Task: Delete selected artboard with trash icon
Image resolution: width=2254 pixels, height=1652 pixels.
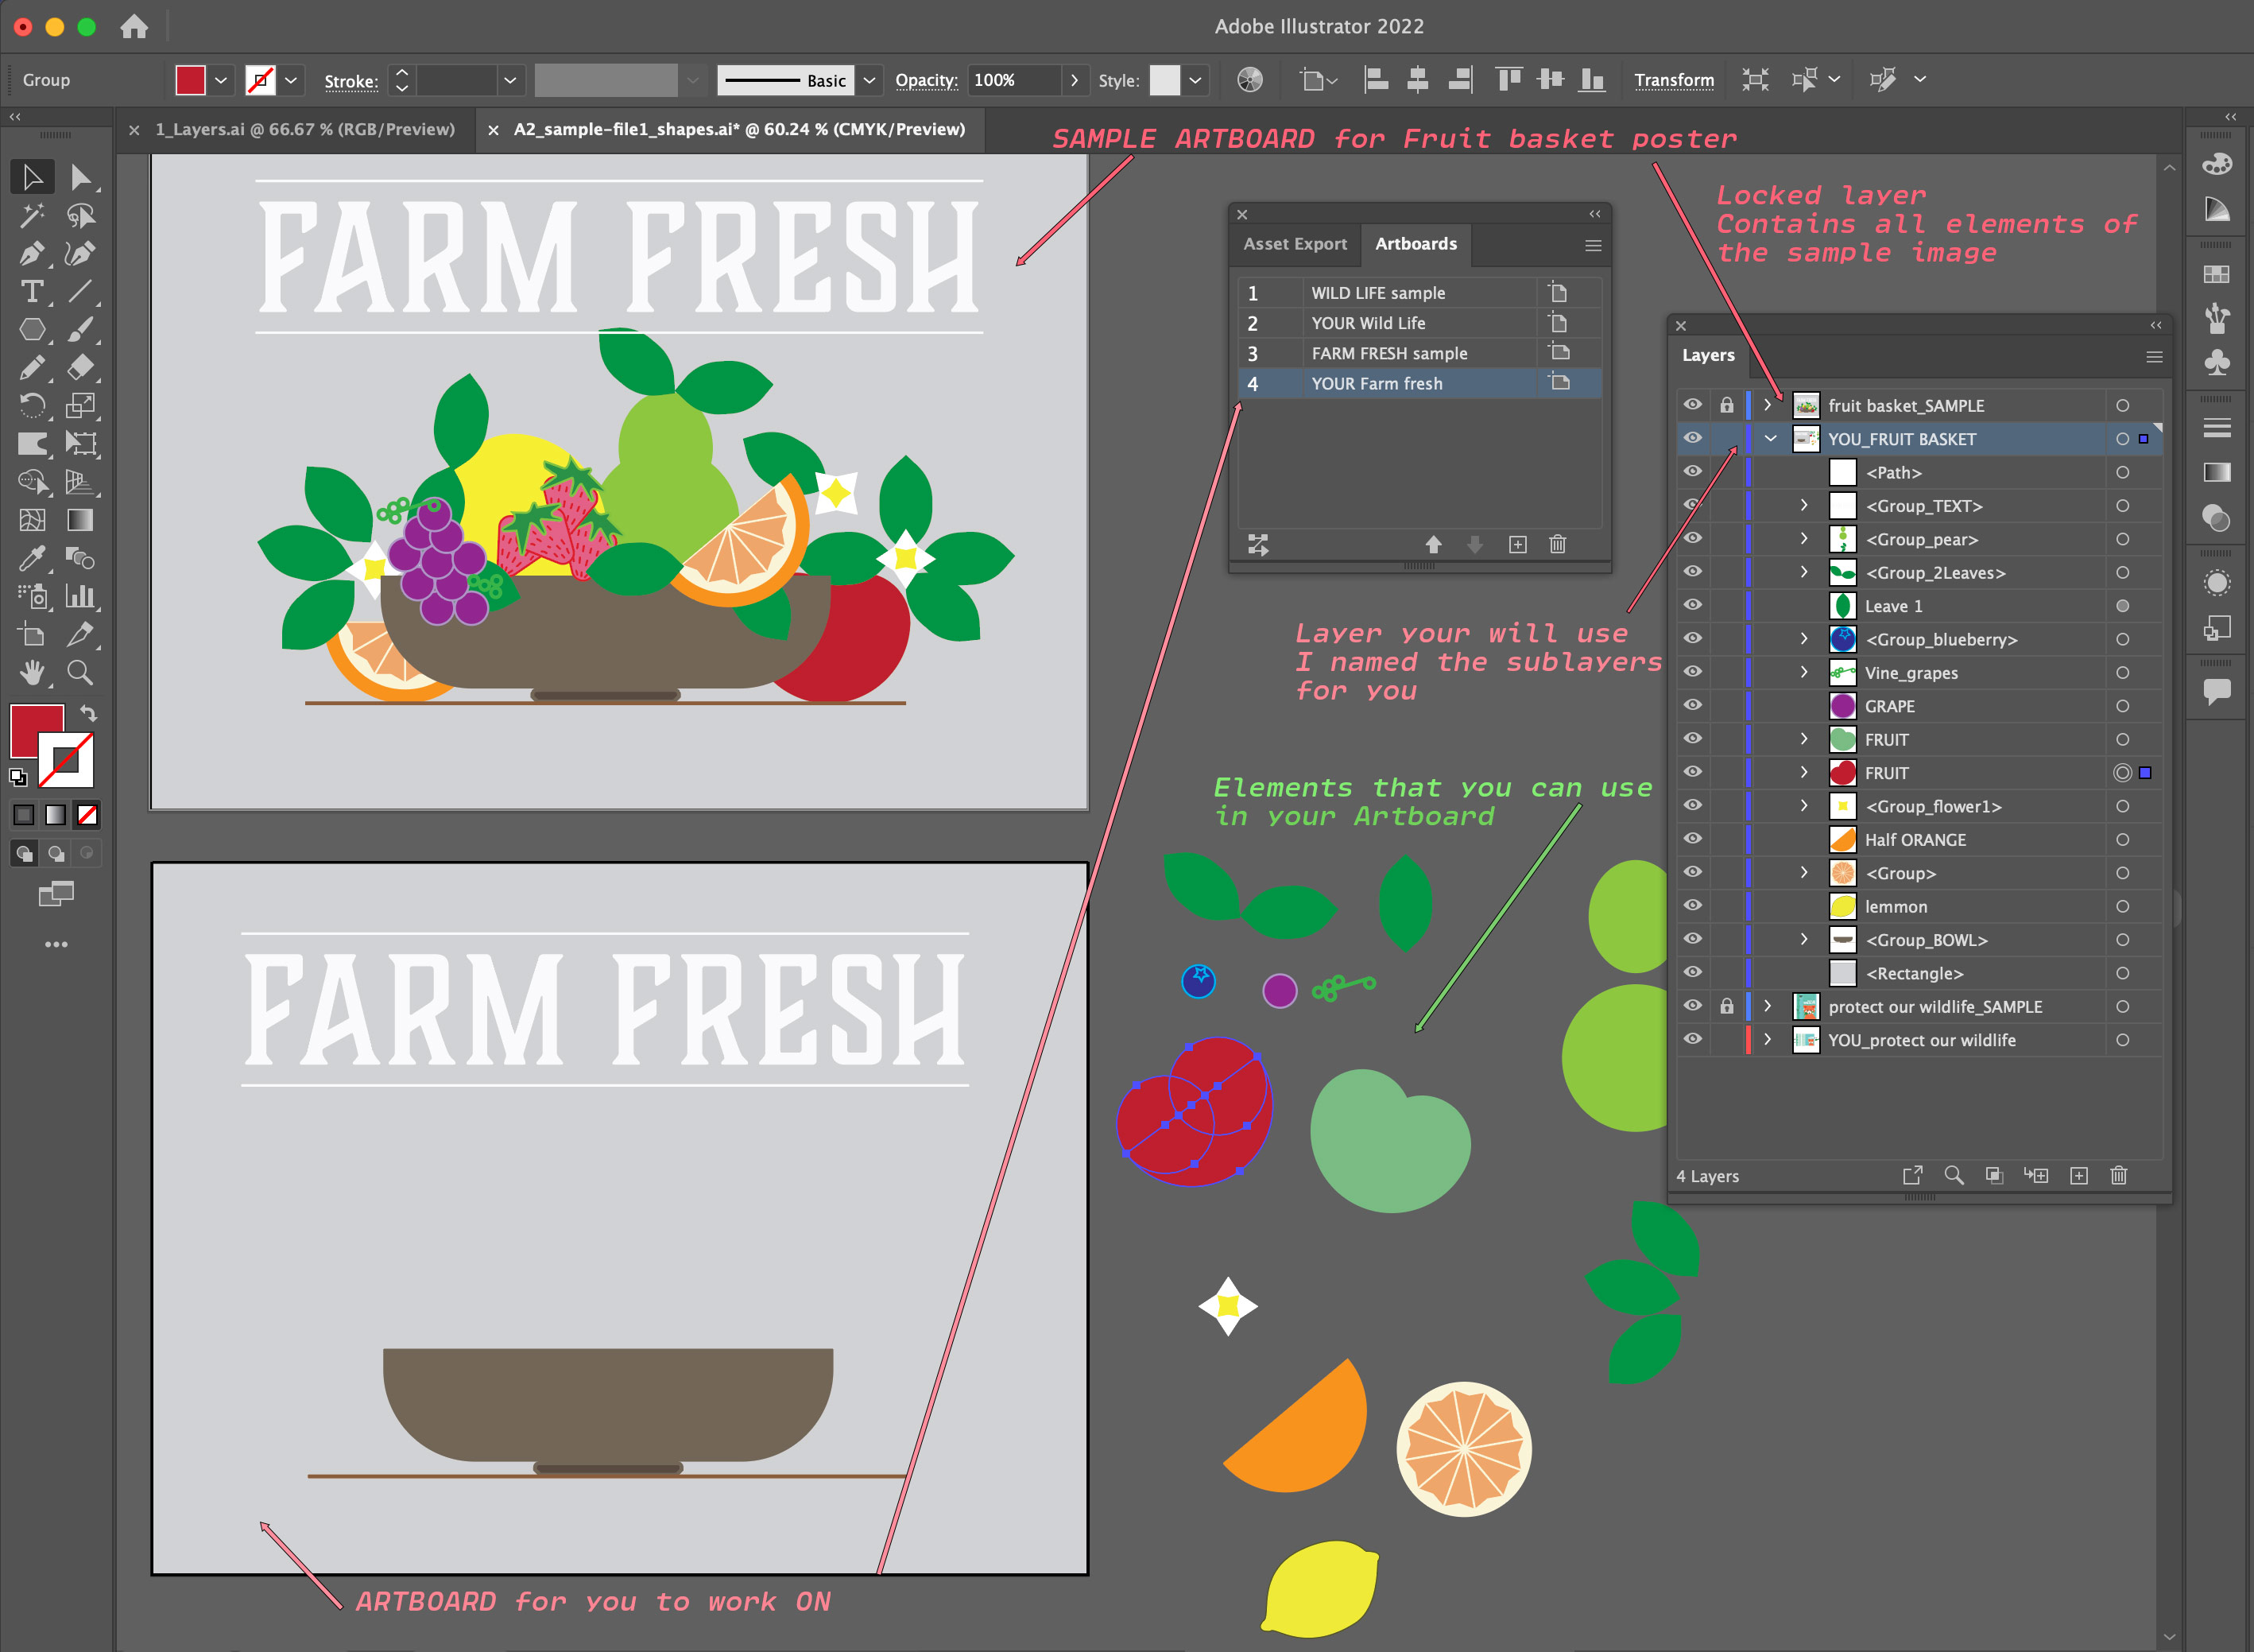Action: tap(1557, 545)
